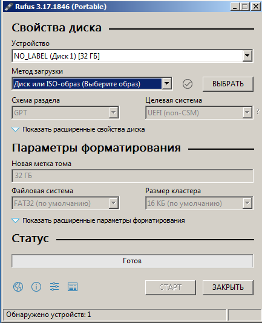
Task: Click the Rufus USB title bar icon
Action: coord(9,7)
